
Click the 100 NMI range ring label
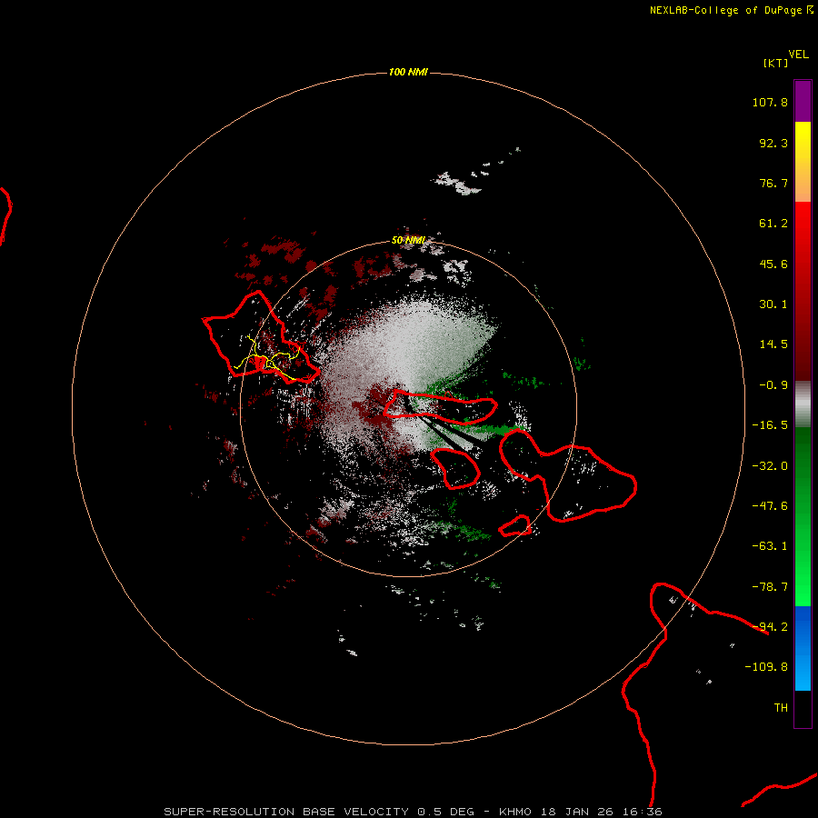pos(408,72)
